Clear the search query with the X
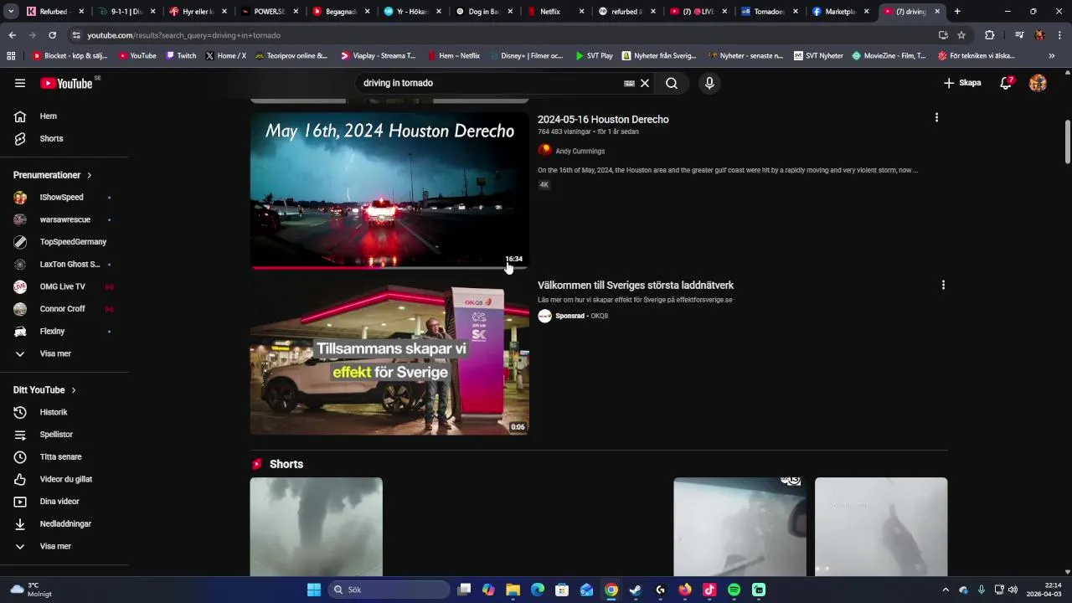Viewport: 1072px width, 603px height. (645, 83)
